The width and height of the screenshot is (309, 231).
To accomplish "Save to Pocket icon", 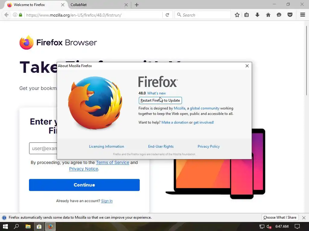I will [x=290, y=15].
